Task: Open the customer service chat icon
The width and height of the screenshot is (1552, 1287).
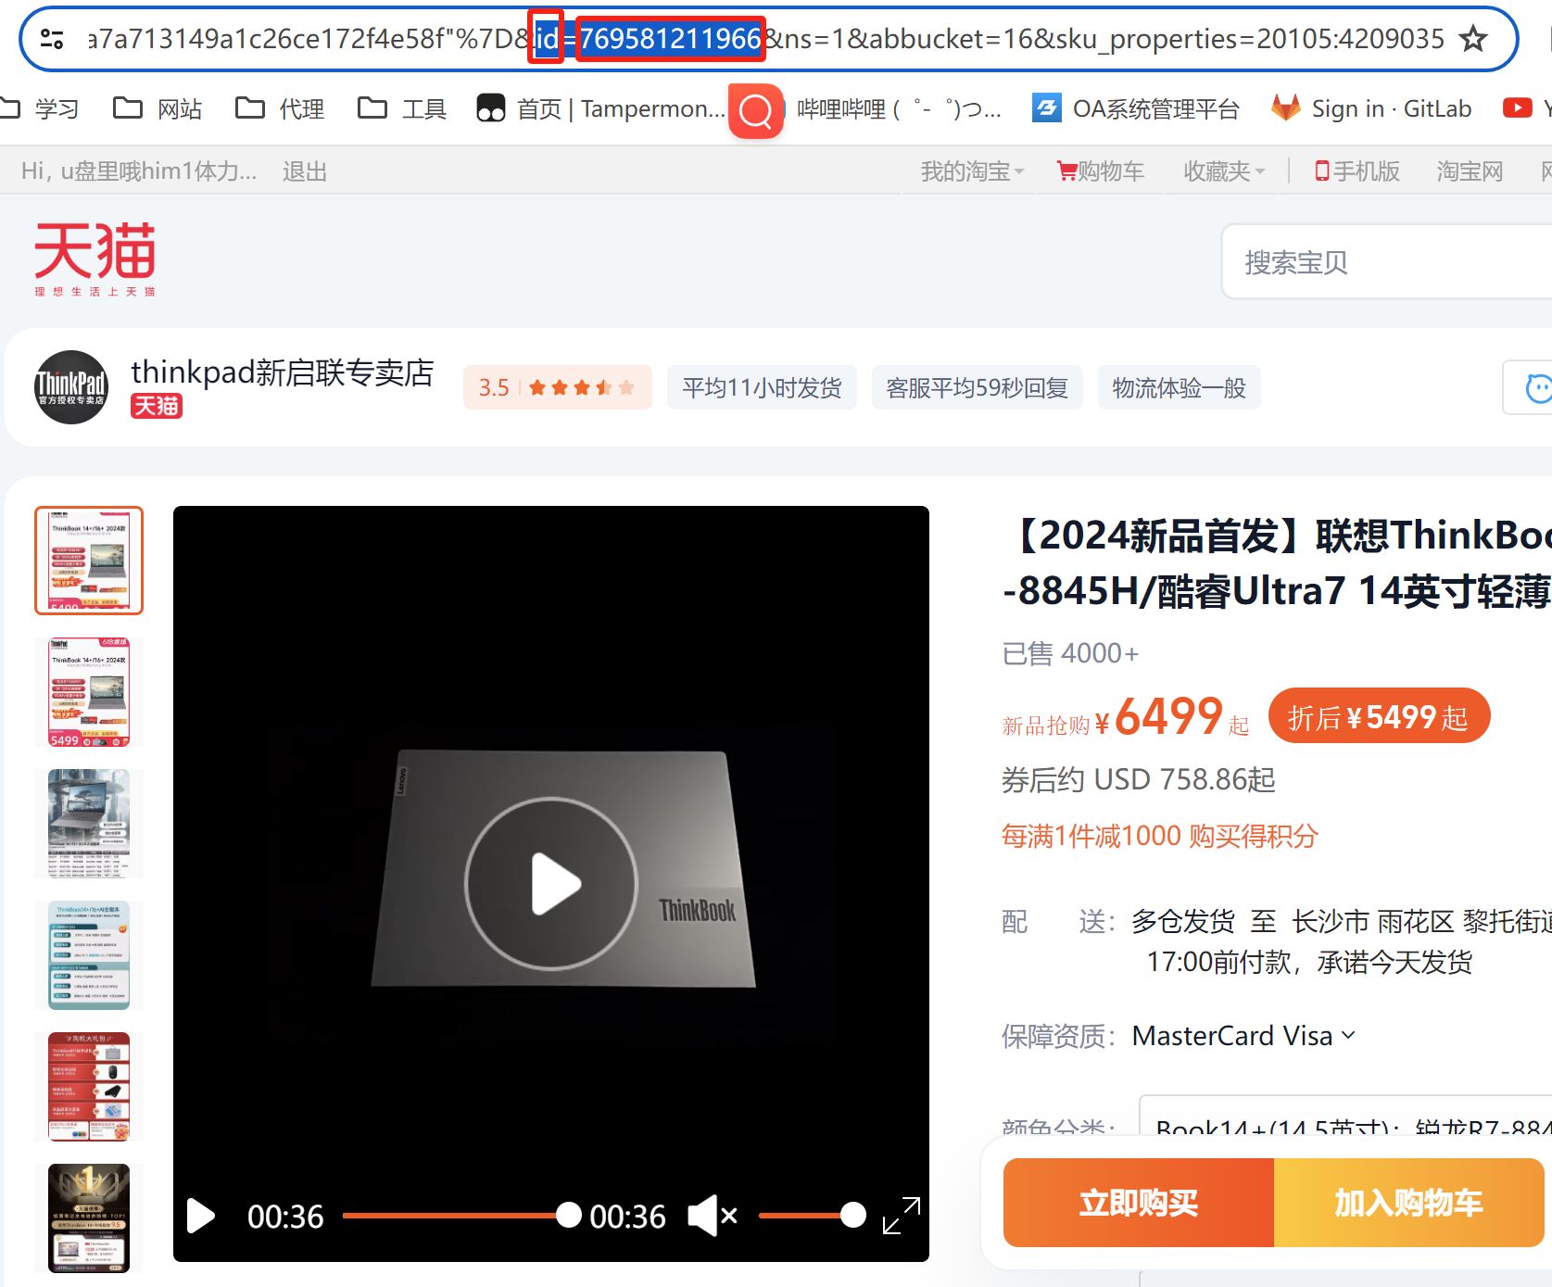Action: pos(1538,387)
